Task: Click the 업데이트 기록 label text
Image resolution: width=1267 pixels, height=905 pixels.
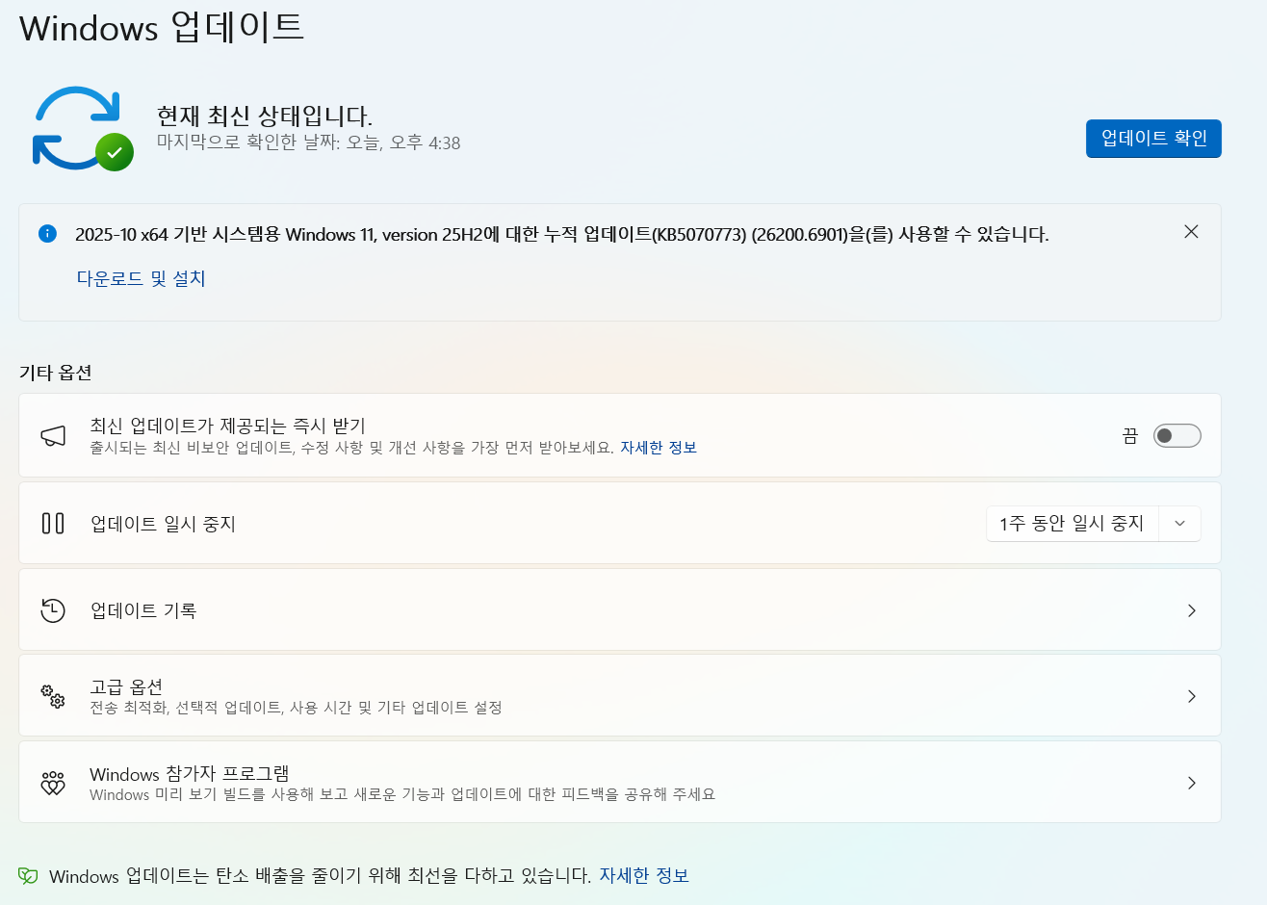Action: coord(143,610)
